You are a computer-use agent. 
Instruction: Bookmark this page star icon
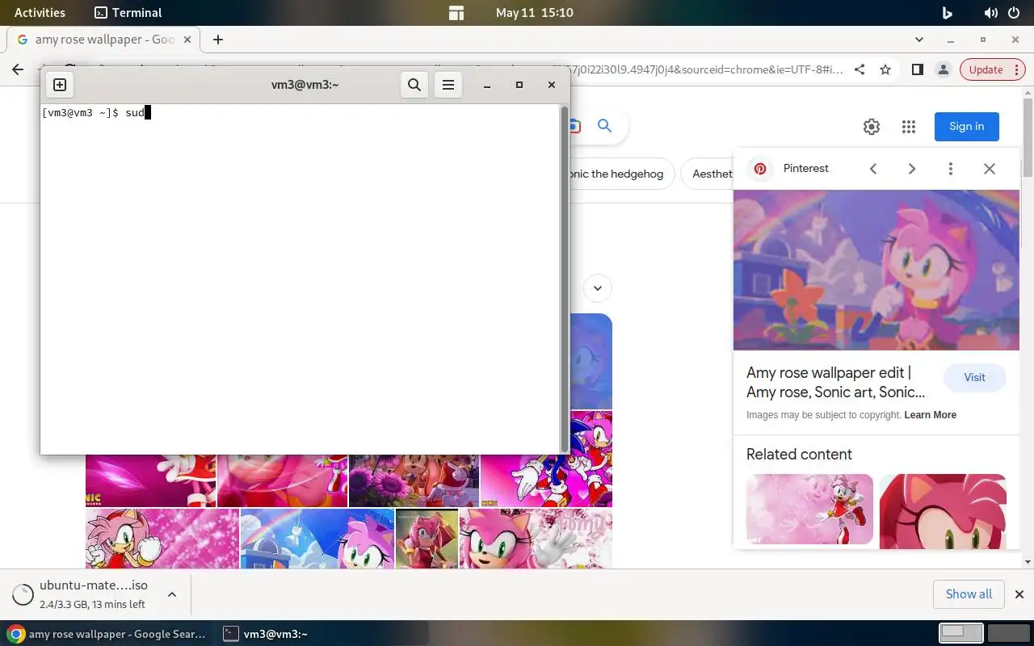click(885, 69)
